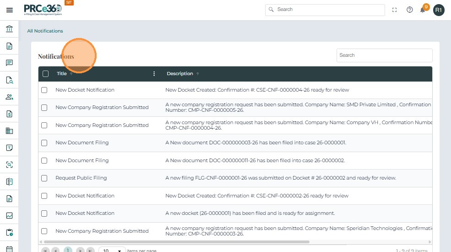Click the Notifications table search field

pyautogui.click(x=384, y=55)
